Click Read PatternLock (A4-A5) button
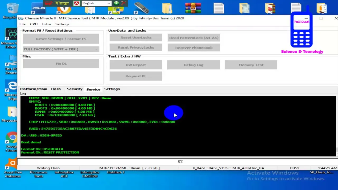Viewport: 338px width, 190px height. tap(194, 38)
